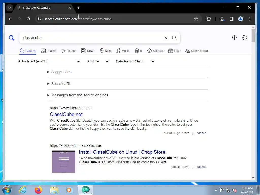260x195 pixels.
Task: Open the Windows Start menu
Action: point(7,190)
